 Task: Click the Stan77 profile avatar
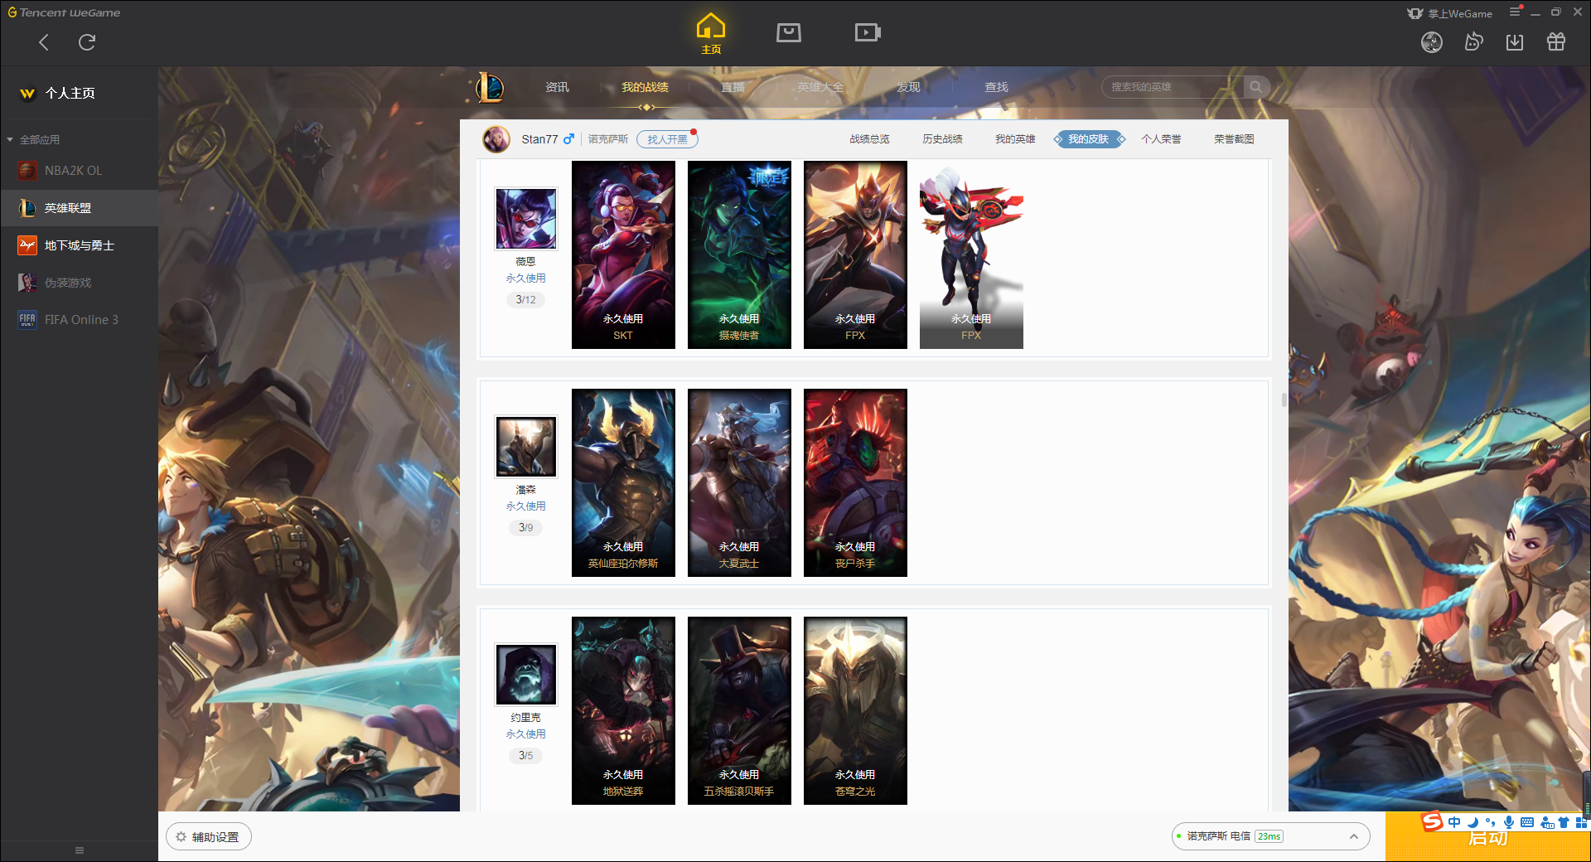[497, 139]
